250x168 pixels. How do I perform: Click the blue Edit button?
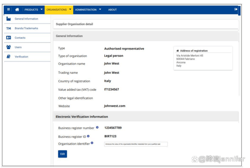point(62,154)
